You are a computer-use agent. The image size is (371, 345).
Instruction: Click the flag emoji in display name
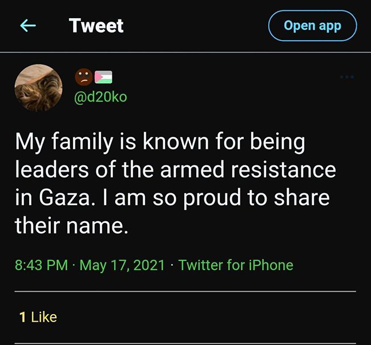[103, 77]
